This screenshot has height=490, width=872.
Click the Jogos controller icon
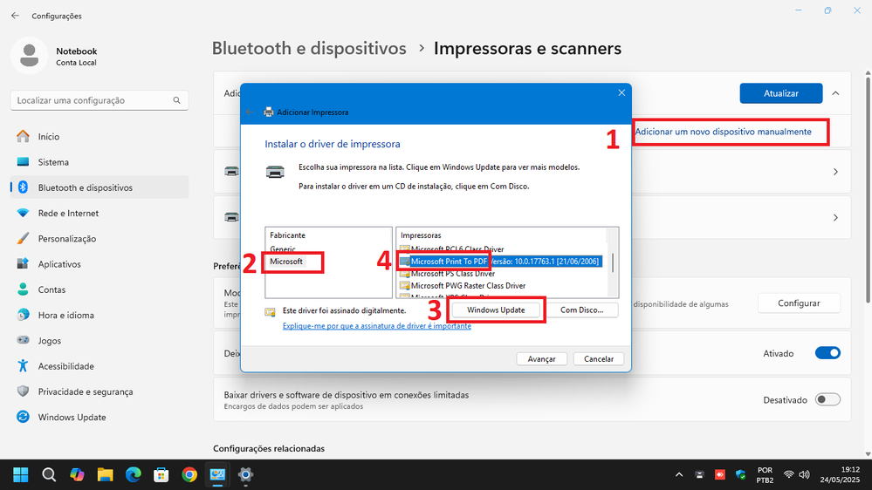tap(23, 341)
